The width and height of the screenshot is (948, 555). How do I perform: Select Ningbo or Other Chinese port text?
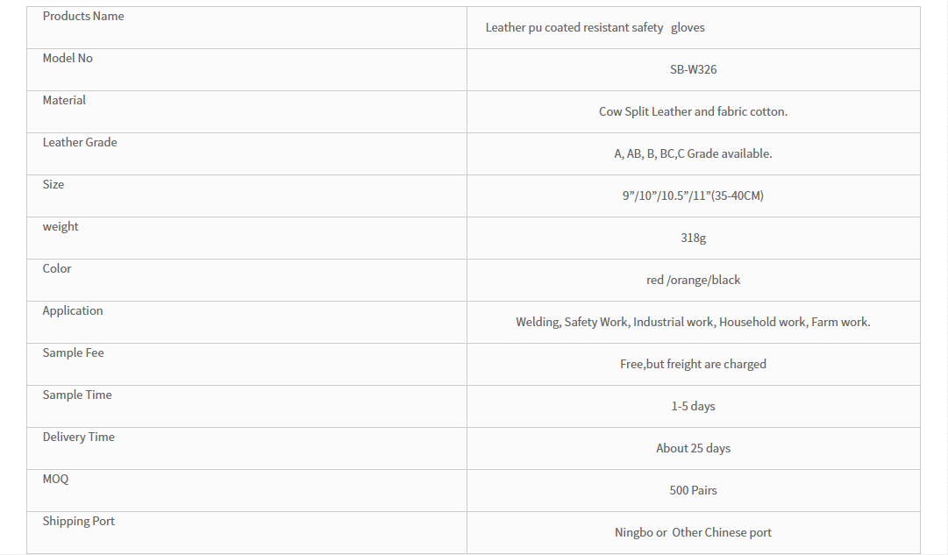[x=693, y=532]
